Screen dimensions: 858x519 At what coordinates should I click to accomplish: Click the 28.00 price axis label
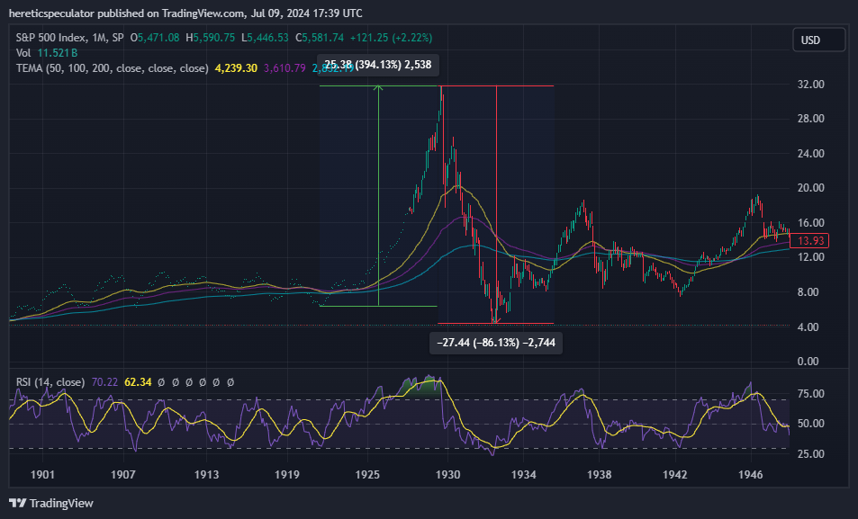pos(811,119)
